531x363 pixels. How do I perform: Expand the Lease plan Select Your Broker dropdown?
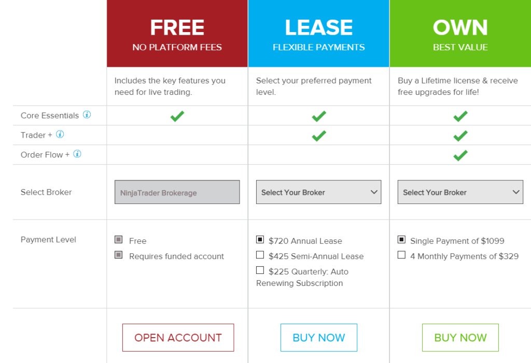click(x=318, y=192)
